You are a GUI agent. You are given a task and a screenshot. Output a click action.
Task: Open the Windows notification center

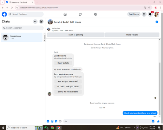pyautogui.click(x=159, y=128)
